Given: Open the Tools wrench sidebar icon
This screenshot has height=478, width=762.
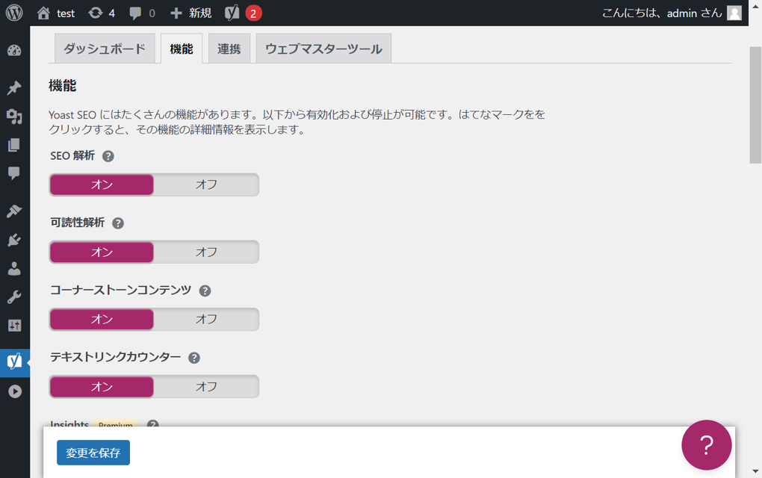Looking at the screenshot, I should pyautogui.click(x=14, y=297).
